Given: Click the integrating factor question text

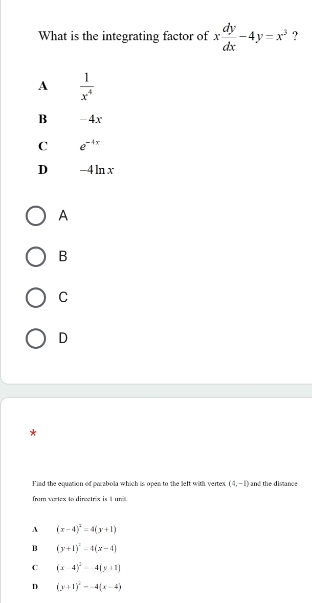Looking at the screenshot, I should [x=123, y=37].
